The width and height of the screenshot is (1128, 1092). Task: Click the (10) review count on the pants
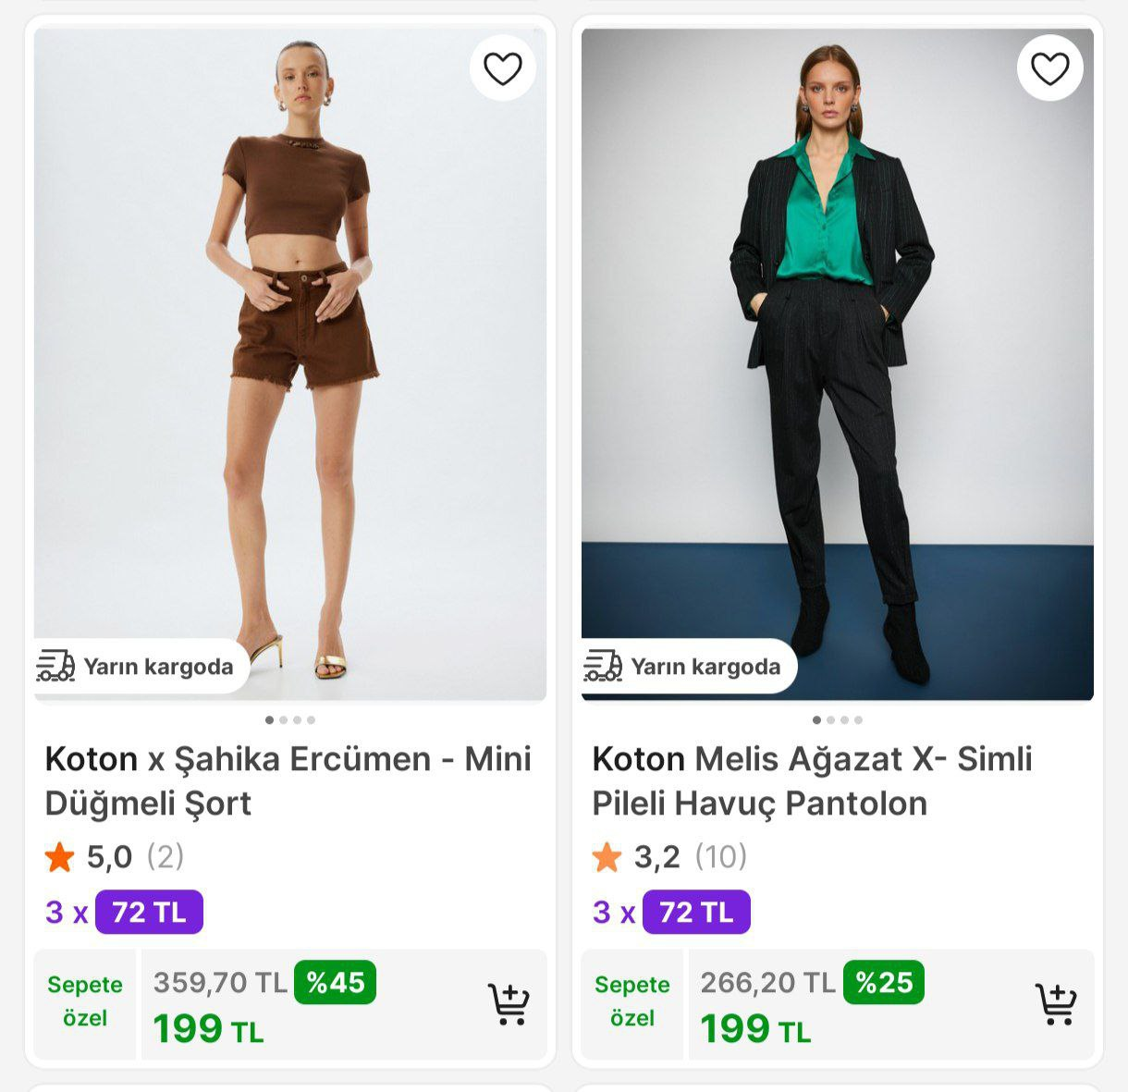tap(721, 856)
